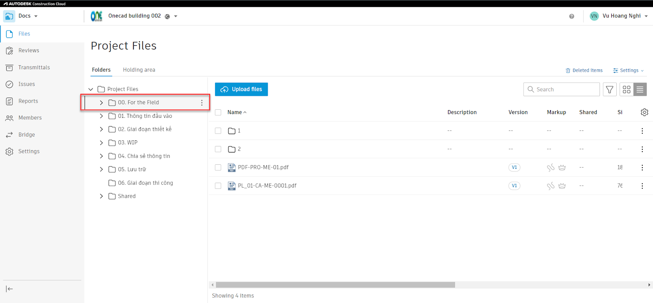The width and height of the screenshot is (653, 303).
Task: Click the Upload files button
Action: pyautogui.click(x=241, y=89)
